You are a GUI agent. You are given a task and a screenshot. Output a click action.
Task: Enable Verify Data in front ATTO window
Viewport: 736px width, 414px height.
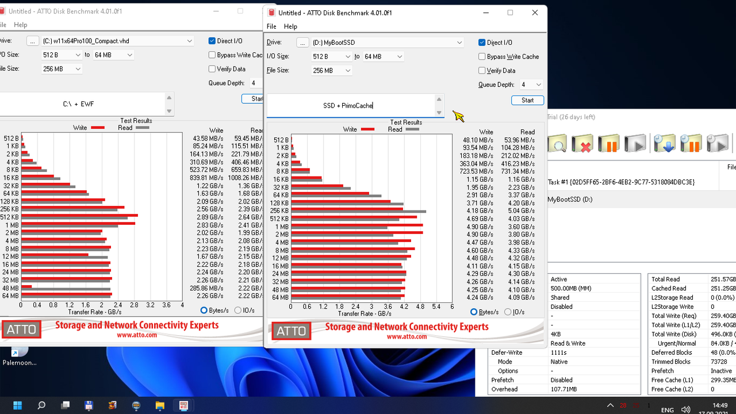(x=482, y=70)
